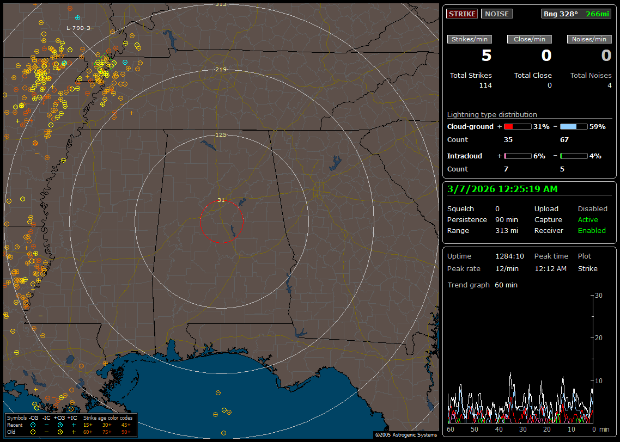Click the red positive cloud-ground percentage bar

(517, 126)
